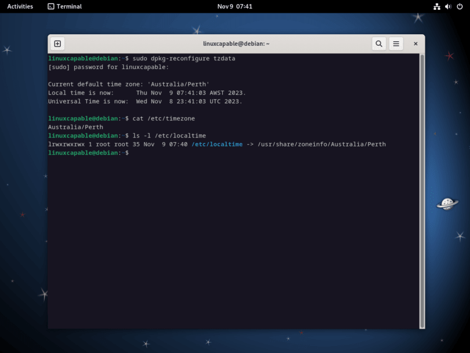Open the terminal hamburger menu
470x353 pixels.
pyautogui.click(x=396, y=44)
